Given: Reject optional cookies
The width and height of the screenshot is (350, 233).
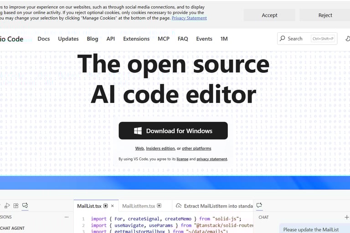Looking at the screenshot, I should click(325, 15).
